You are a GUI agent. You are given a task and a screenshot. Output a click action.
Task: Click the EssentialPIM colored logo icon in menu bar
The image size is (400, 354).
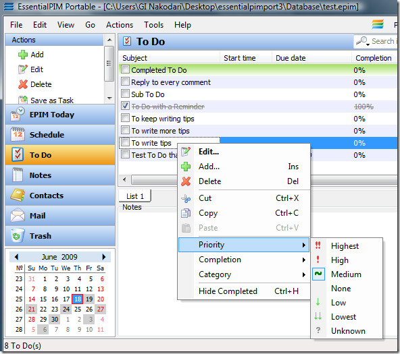tap(378, 24)
